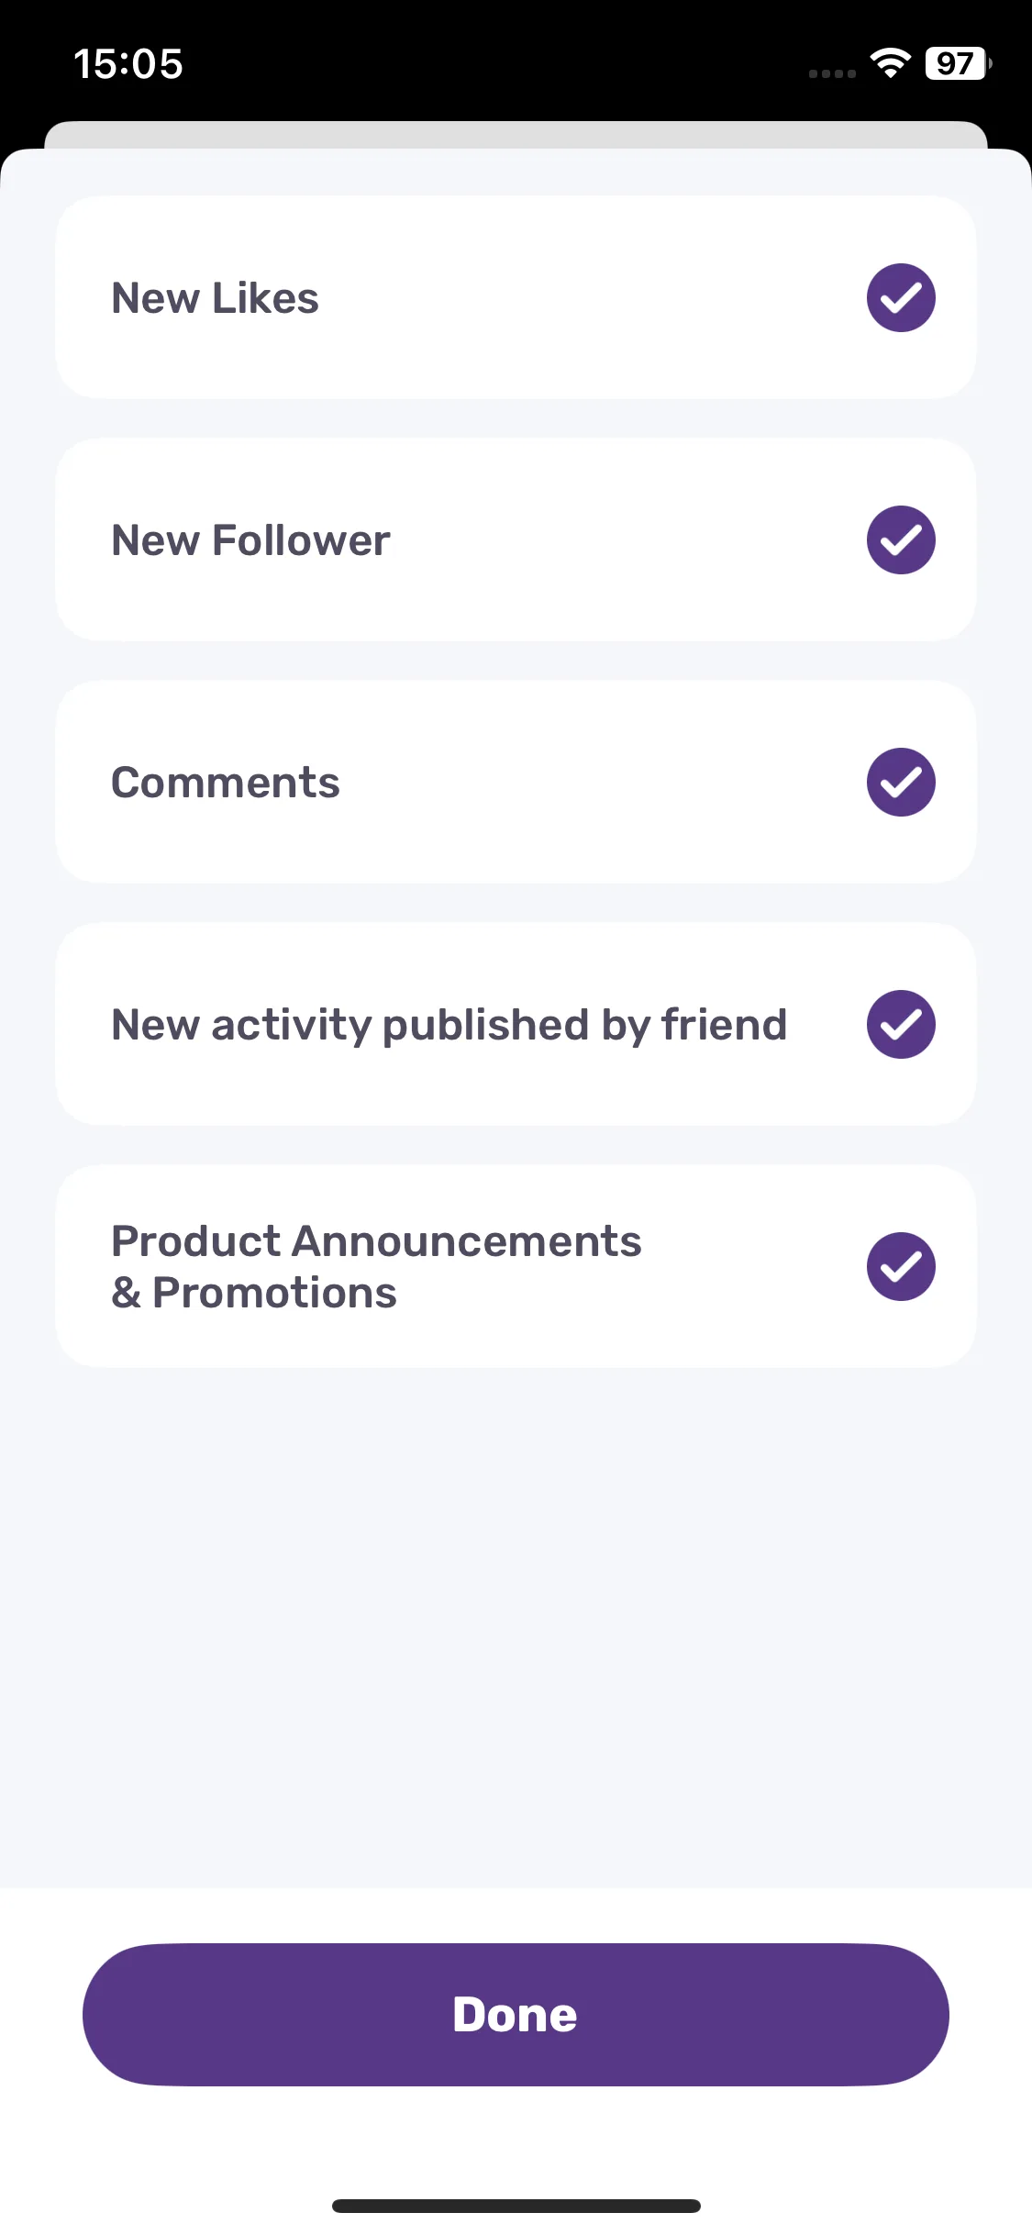Tap the New Likes label
This screenshot has width=1032, height=2235.
[215, 298]
